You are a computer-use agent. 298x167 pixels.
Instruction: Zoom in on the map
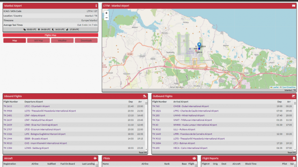[106, 13]
